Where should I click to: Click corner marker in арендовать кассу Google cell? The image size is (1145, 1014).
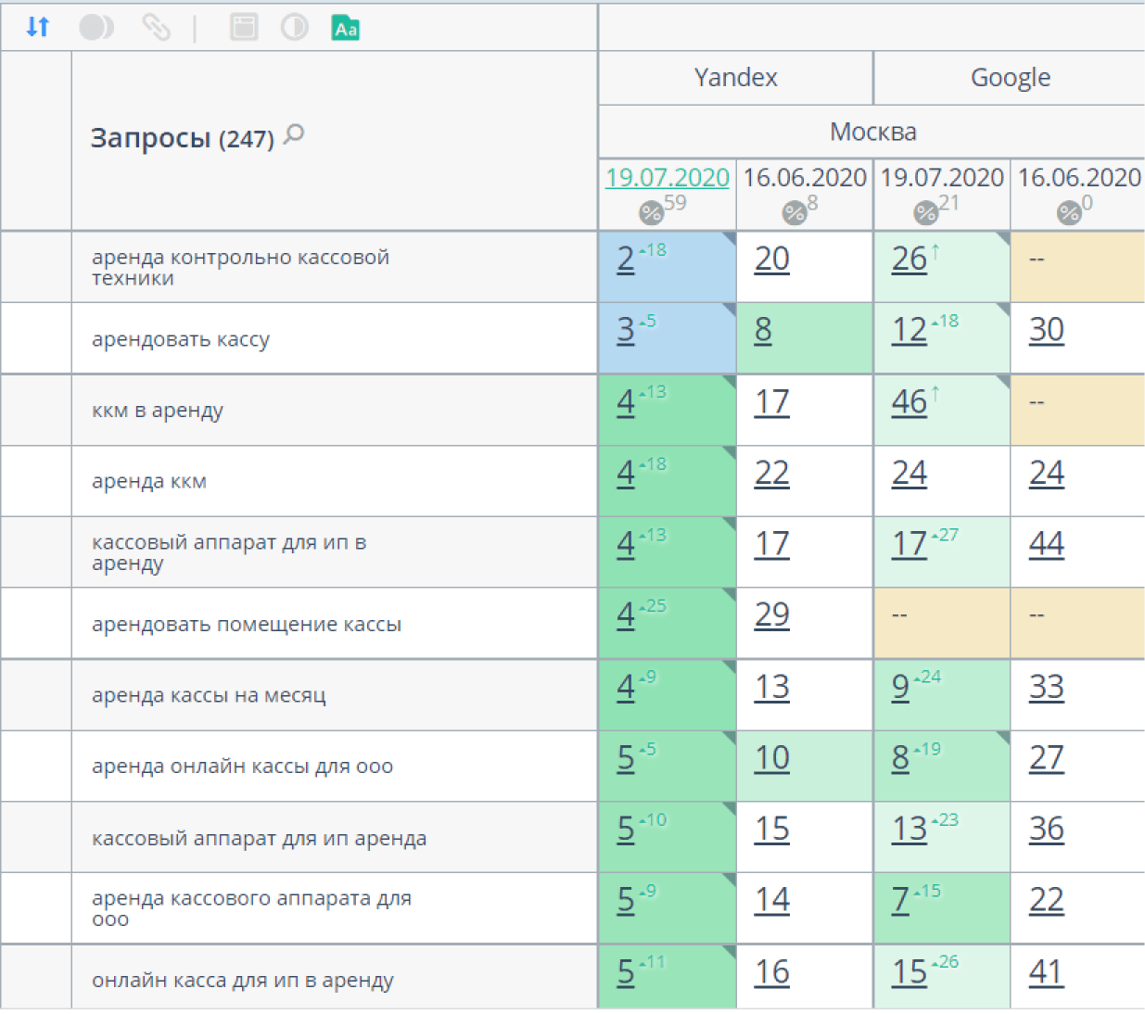coord(1003,309)
